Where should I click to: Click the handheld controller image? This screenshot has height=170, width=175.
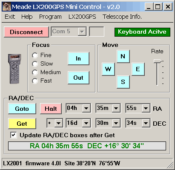[x=14, y=69]
